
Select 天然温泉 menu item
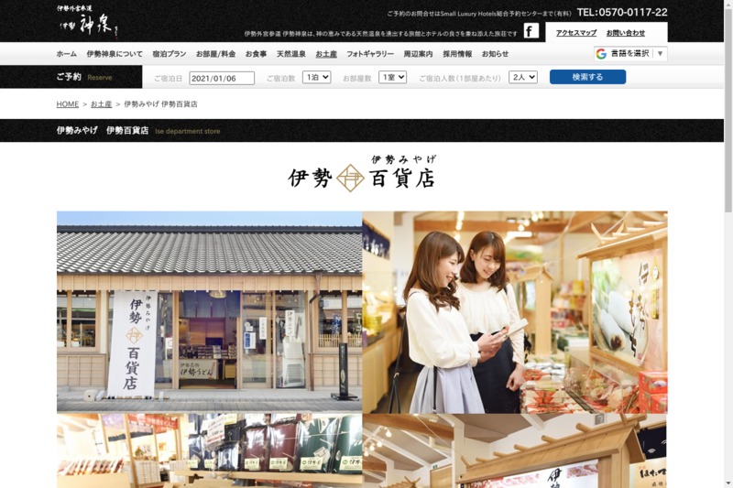(x=291, y=54)
